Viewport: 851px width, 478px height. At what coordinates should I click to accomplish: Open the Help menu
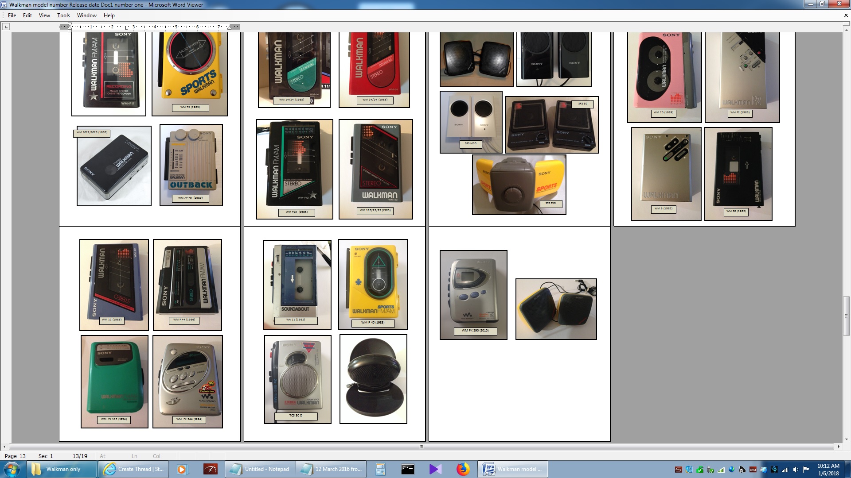[x=109, y=15]
